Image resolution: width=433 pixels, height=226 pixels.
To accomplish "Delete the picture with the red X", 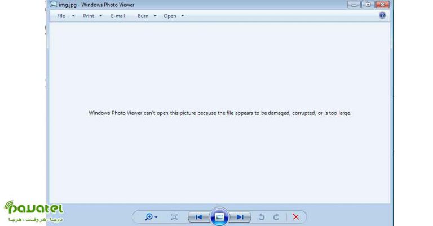I will [296, 217].
